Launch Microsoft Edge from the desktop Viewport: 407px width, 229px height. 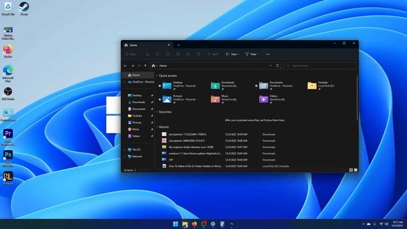[x=8, y=74]
